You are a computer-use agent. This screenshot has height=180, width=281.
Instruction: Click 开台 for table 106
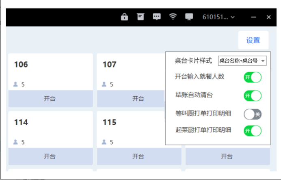[x=50, y=99]
